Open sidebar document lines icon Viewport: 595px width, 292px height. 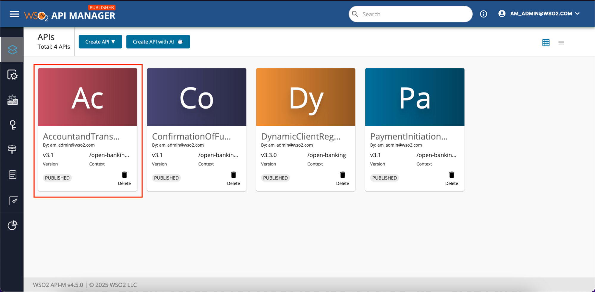coord(12,175)
